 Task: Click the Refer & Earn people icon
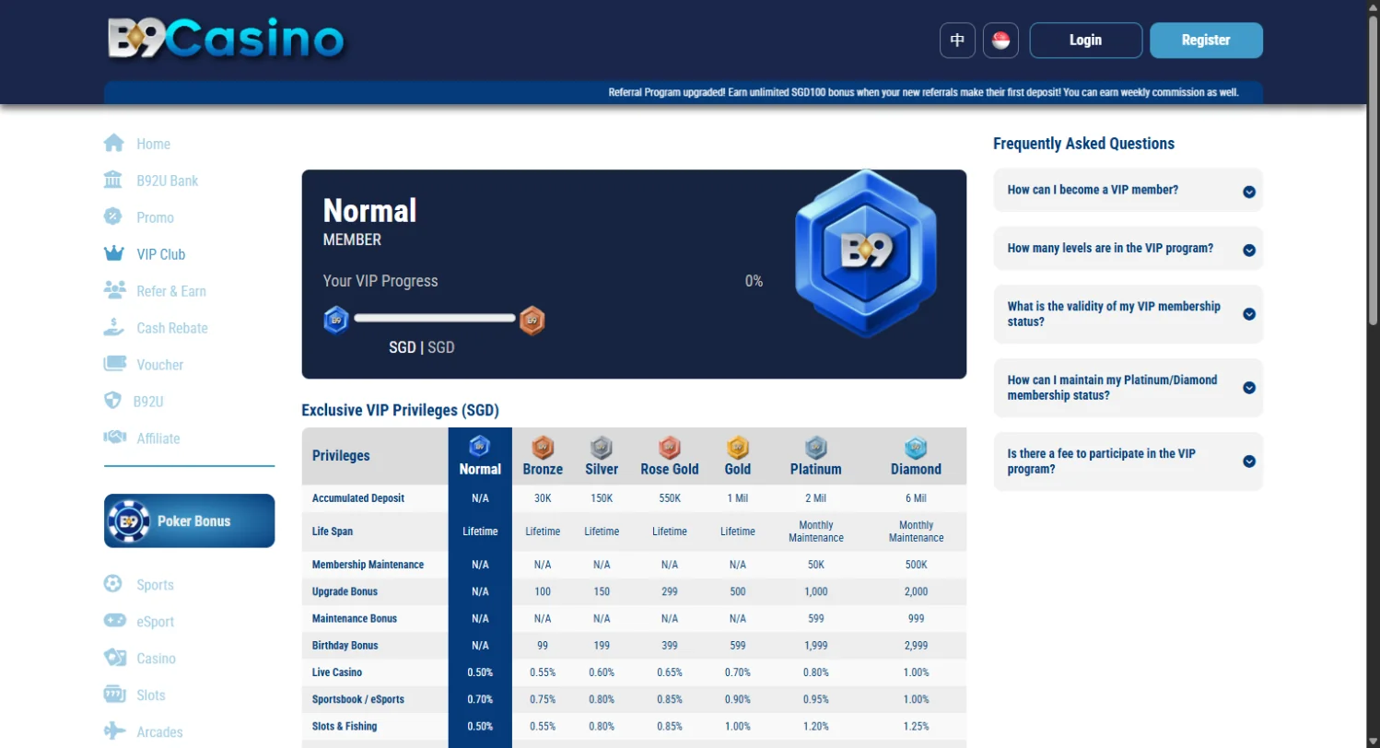tap(114, 291)
